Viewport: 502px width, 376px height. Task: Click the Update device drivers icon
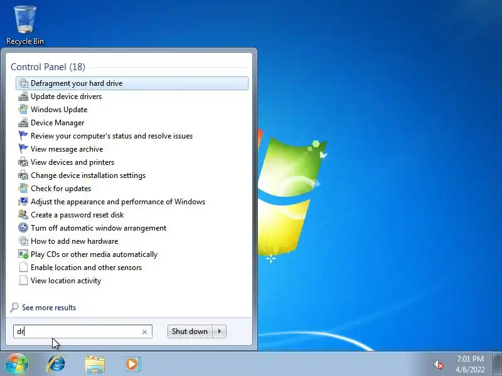[23, 97]
